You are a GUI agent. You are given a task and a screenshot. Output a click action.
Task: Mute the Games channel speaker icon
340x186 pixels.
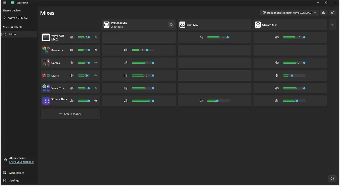coord(72,63)
